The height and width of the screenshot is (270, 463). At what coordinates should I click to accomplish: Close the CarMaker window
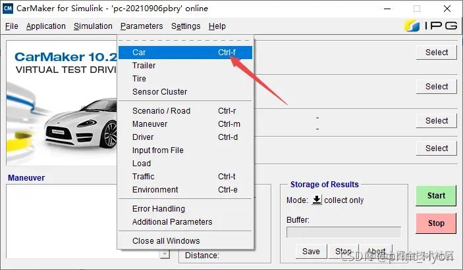447,9
